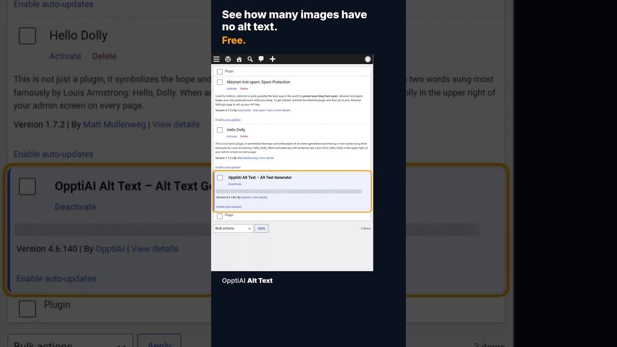Open the Automattic - Anti-spam Team author link
The width and height of the screenshot is (617, 347).
[x=255, y=110]
